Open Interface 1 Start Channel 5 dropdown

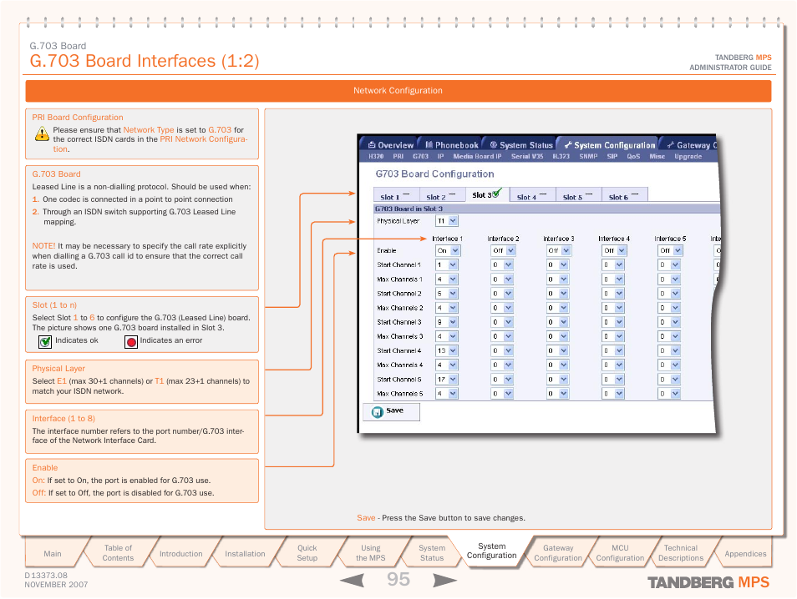(x=447, y=380)
